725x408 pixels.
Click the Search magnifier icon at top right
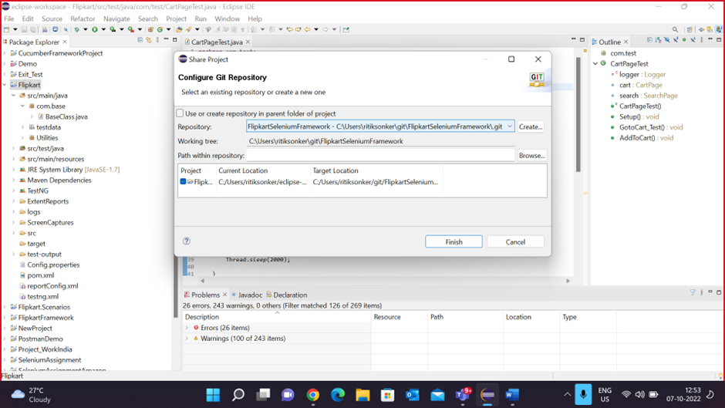coord(675,29)
